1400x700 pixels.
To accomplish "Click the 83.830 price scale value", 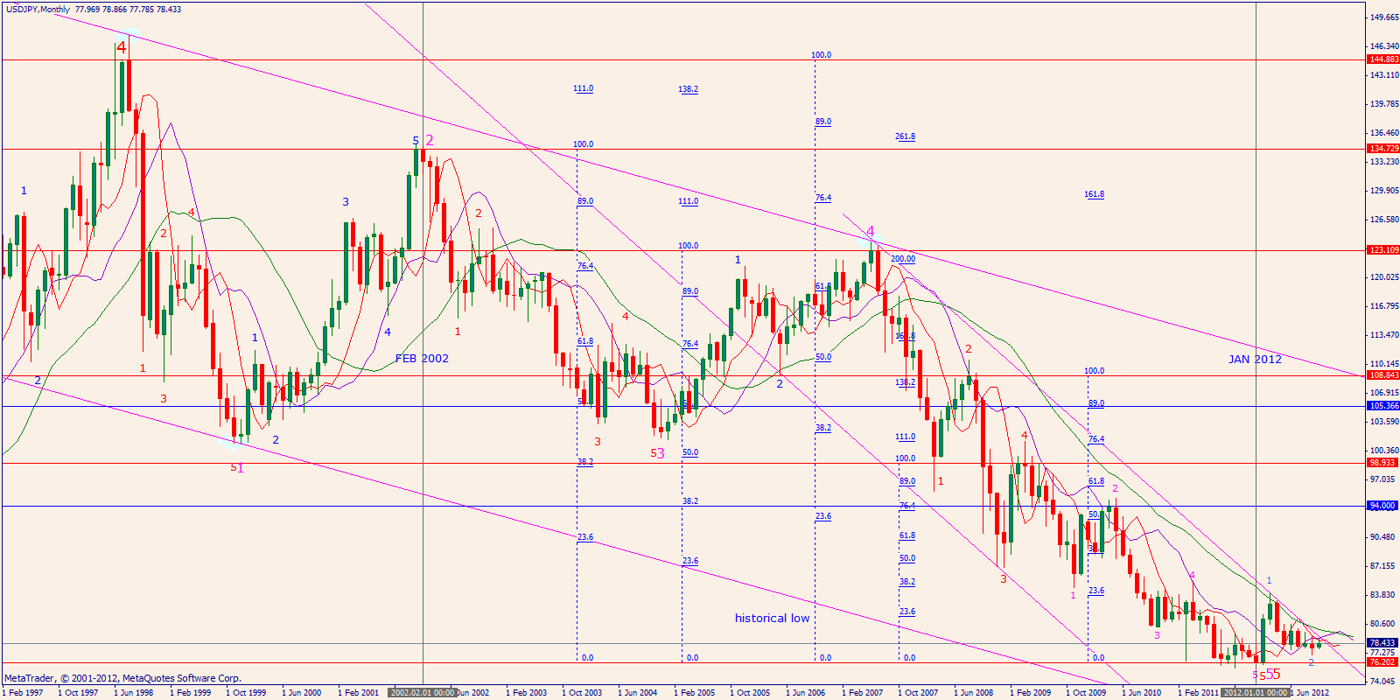I will tap(1384, 595).
